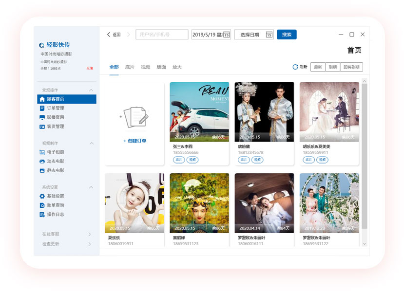Open 订单管理 via its sidebar icon
Viewport: 404px width, 291px height.
tap(42, 109)
